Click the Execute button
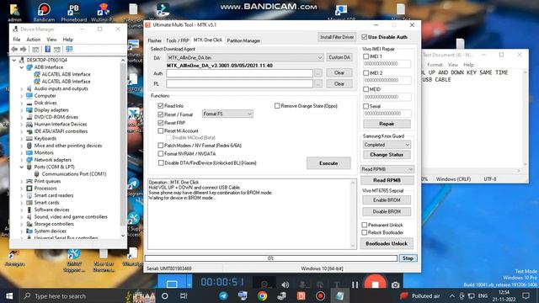The width and height of the screenshot is (539, 303). [328, 163]
